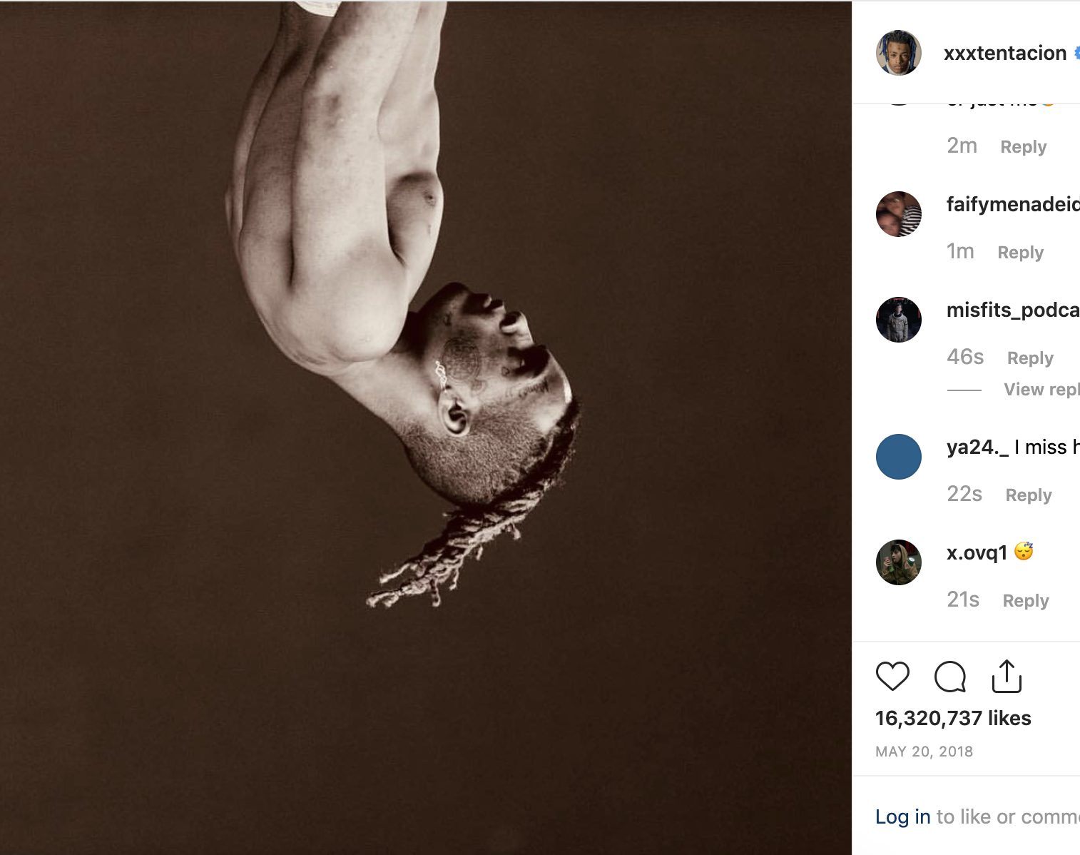Click ya24._'s blue default avatar
Image resolution: width=1080 pixels, height=855 pixels.
pyautogui.click(x=898, y=456)
